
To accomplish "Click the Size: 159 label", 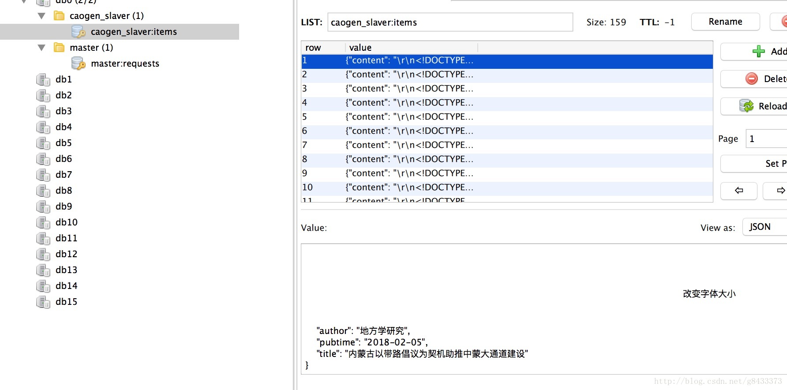I will pyautogui.click(x=606, y=22).
